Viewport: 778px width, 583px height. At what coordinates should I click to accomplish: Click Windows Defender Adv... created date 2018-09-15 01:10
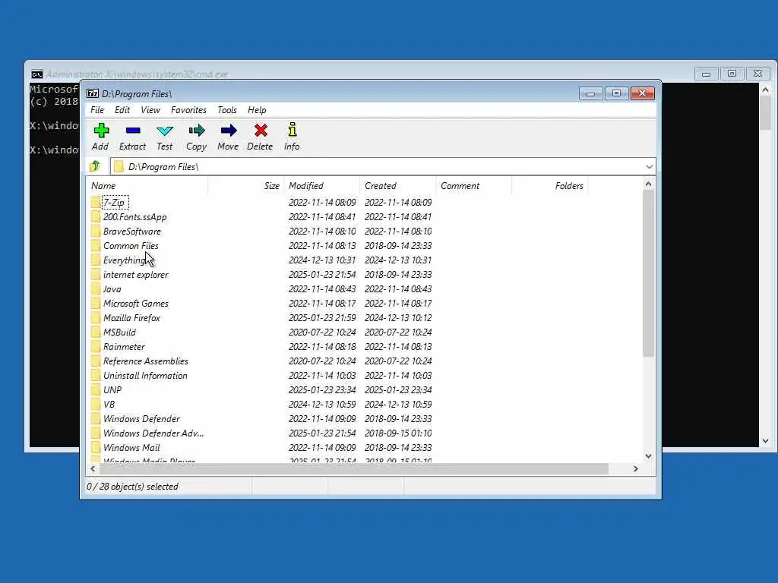398,433
